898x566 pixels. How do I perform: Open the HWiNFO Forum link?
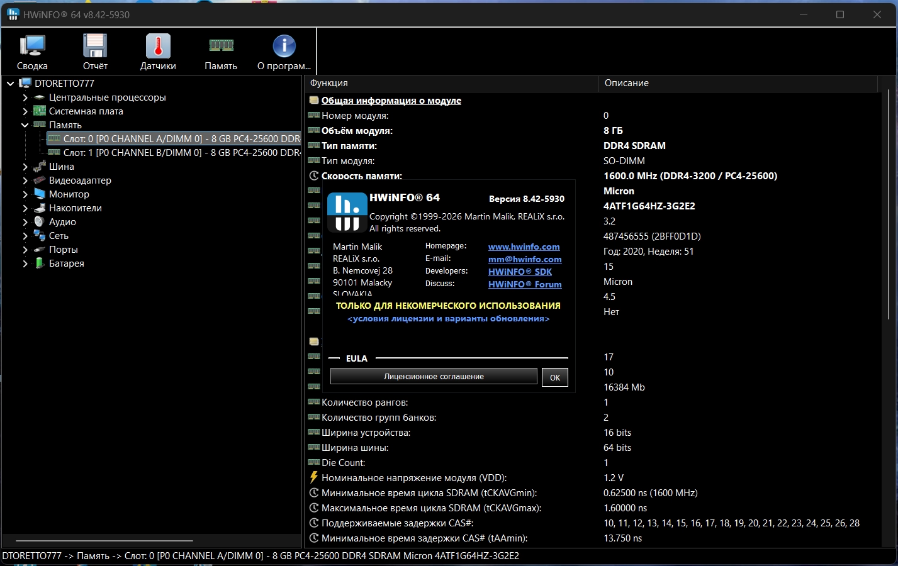pos(525,284)
